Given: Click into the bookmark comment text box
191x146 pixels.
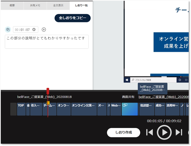Looking at the screenshot, I should tap(47, 42).
